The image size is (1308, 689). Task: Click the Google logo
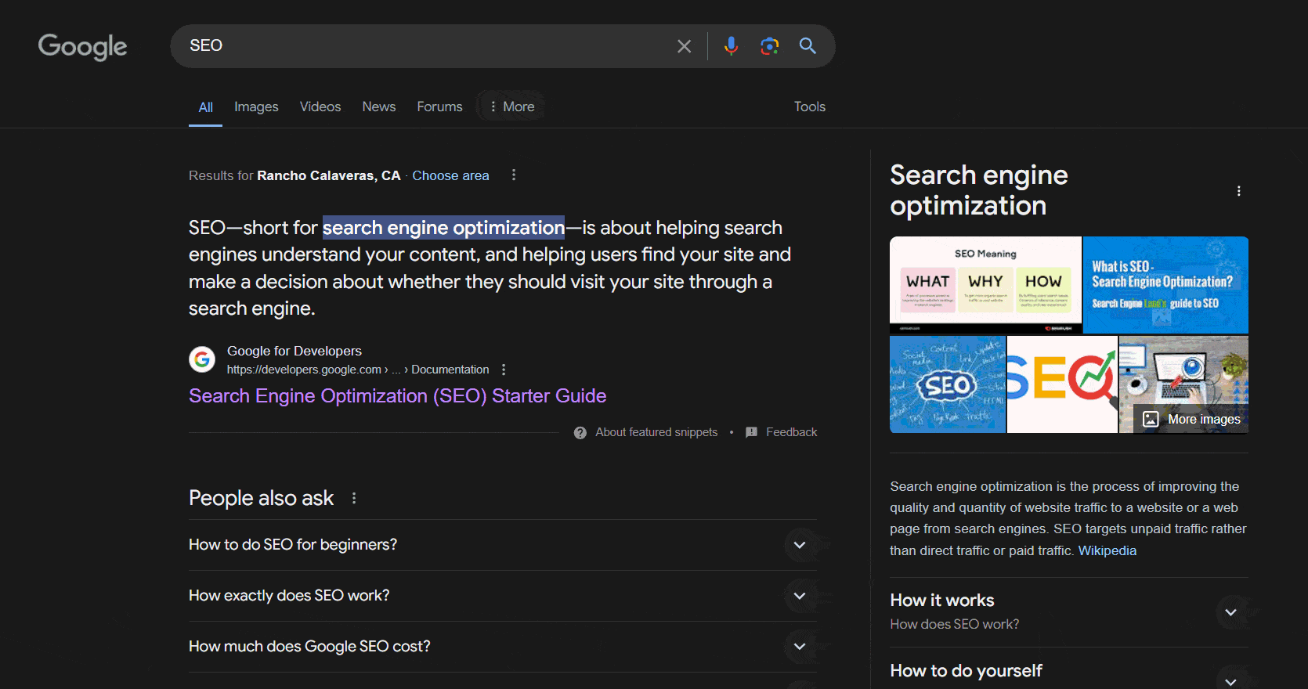(82, 46)
